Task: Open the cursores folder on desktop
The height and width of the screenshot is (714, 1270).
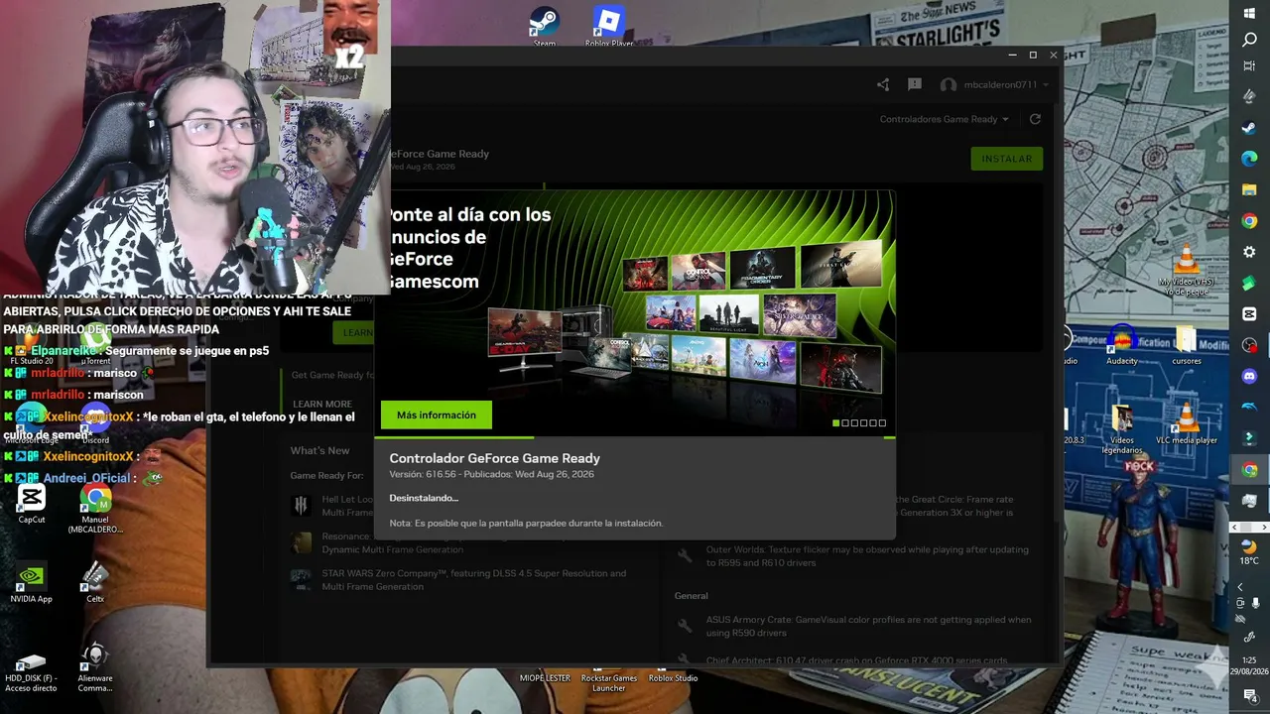Action: (x=1187, y=346)
